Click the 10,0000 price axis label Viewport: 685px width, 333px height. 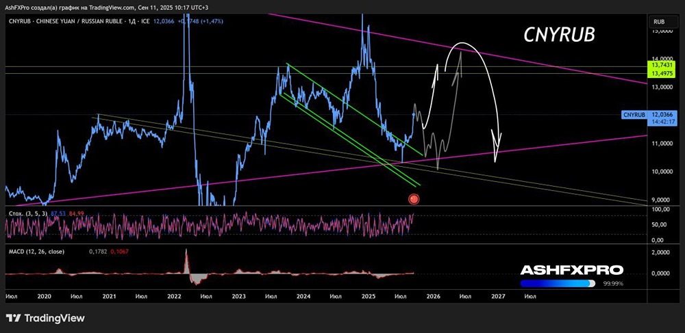662,172
